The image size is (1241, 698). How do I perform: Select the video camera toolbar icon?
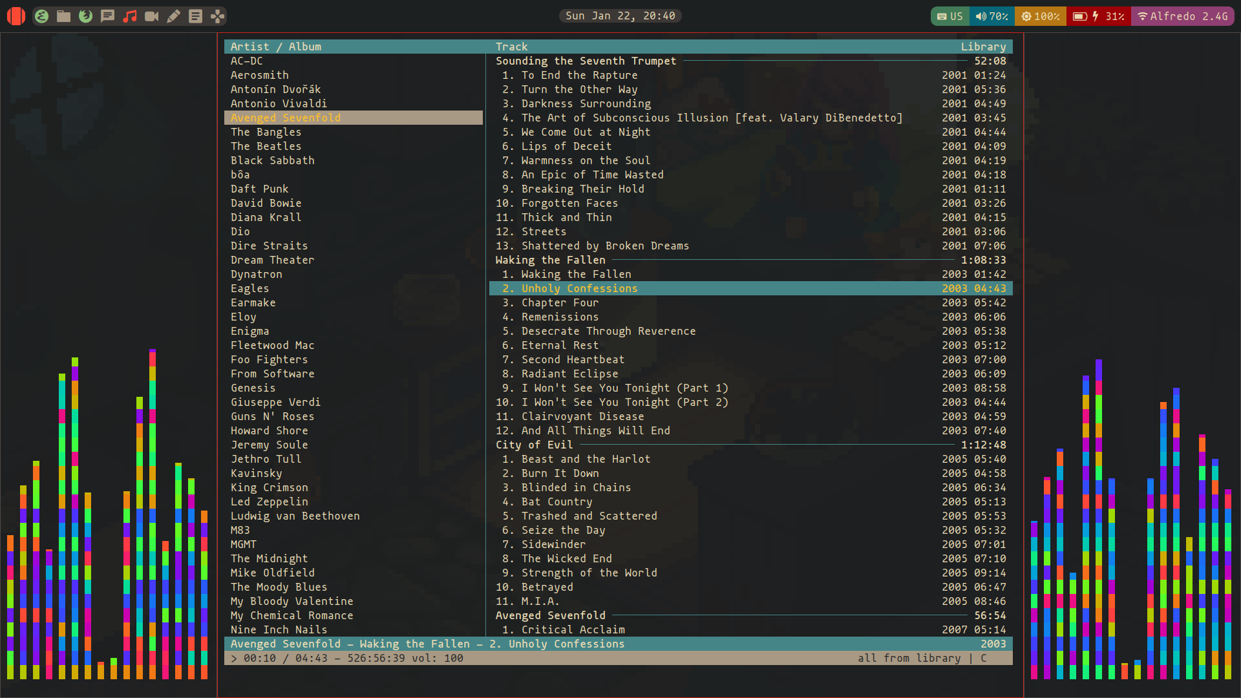pos(152,16)
